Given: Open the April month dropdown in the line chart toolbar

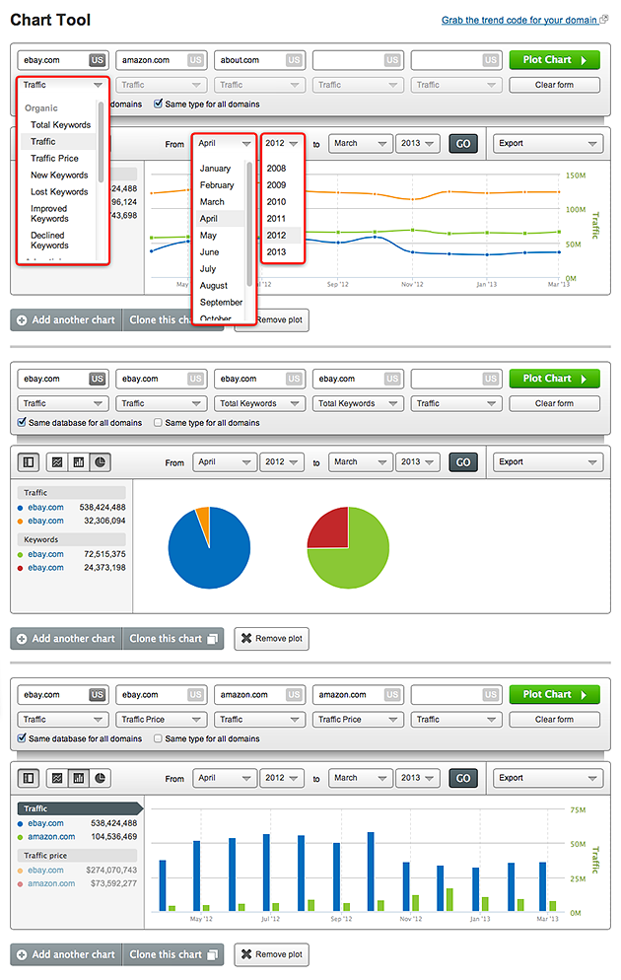Looking at the screenshot, I should [225, 144].
